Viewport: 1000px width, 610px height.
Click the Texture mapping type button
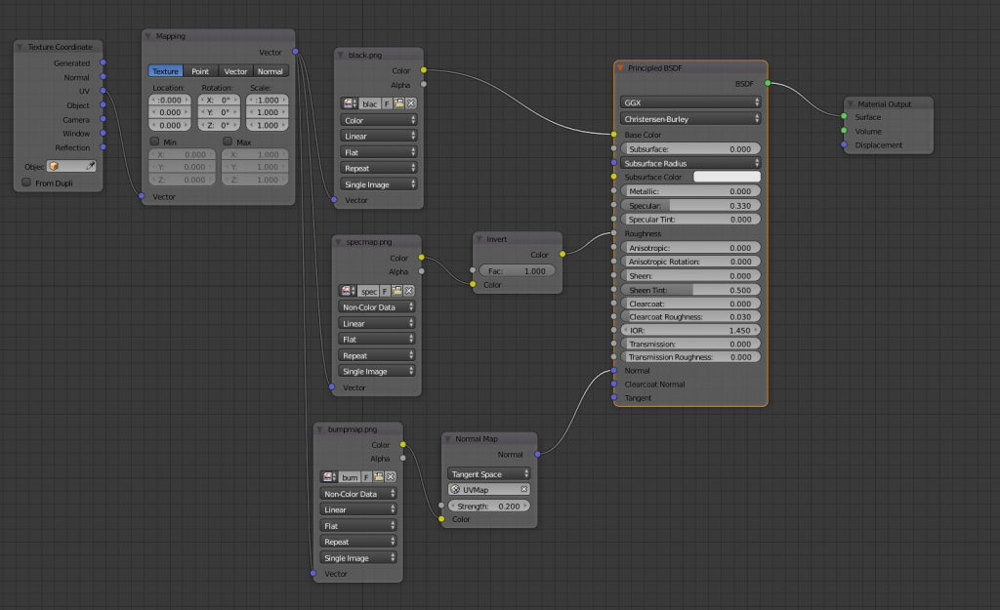click(165, 71)
